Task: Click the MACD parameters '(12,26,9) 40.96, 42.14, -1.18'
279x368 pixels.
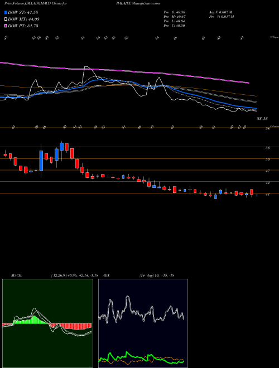Action: pyautogui.click(x=74, y=275)
